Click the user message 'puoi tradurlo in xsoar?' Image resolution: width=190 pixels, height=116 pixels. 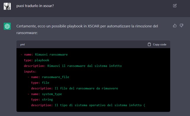tap(35, 6)
